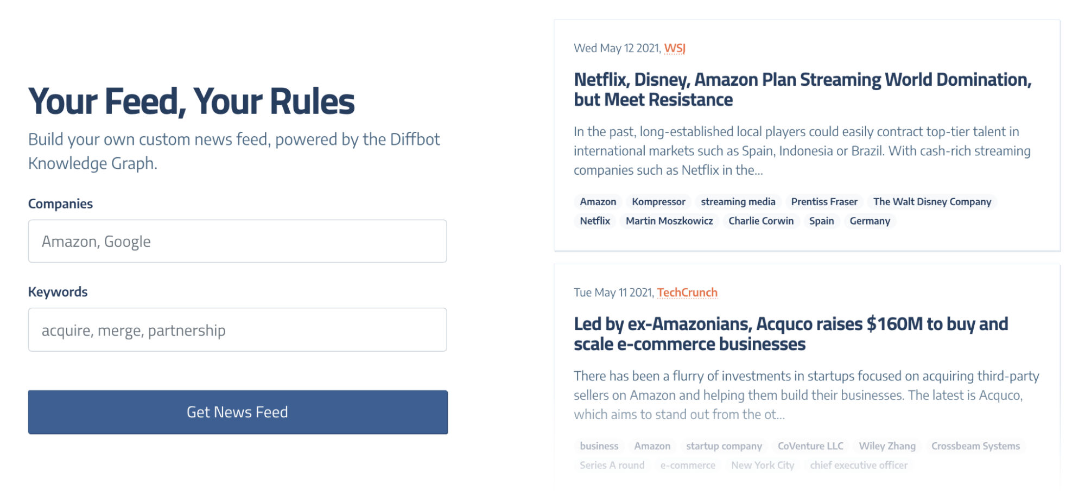Select the streaming media tag
This screenshot has height=496, width=1085.
[x=738, y=202]
